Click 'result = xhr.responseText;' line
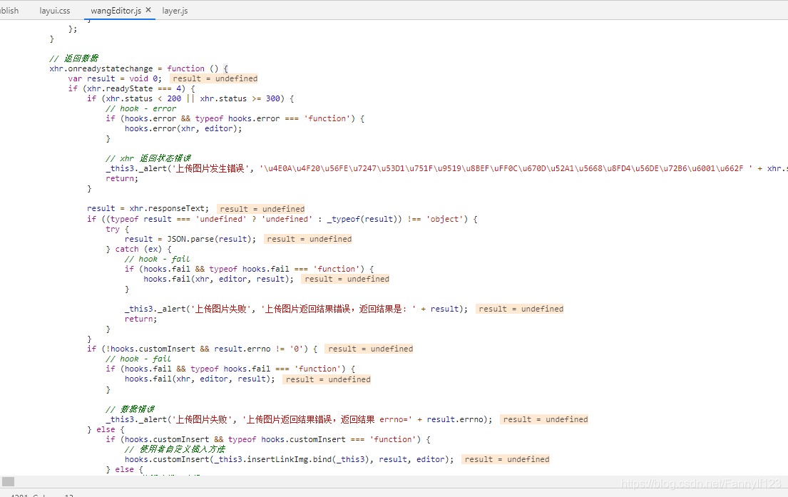Screen dimensions: 788x497 (x=148, y=208)
